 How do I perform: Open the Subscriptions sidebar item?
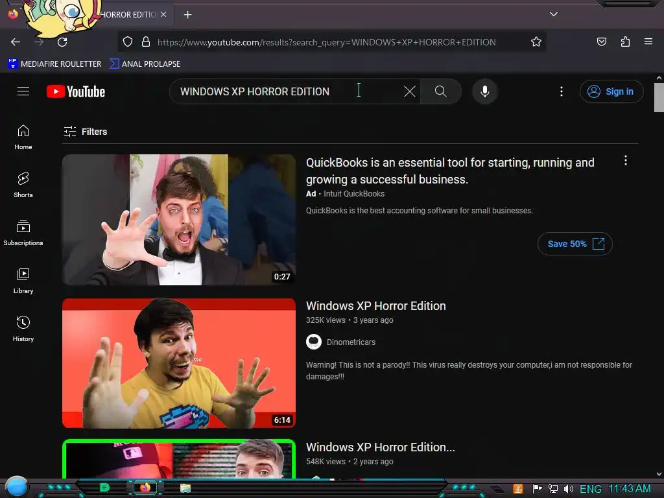pos(23,233)
